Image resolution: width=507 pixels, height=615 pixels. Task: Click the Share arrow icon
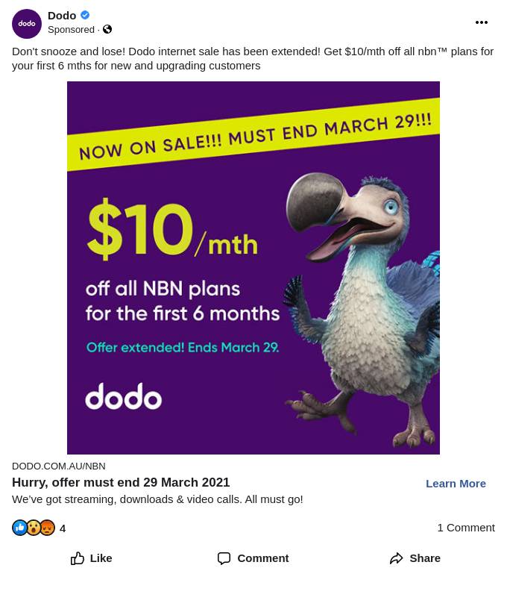396,558
